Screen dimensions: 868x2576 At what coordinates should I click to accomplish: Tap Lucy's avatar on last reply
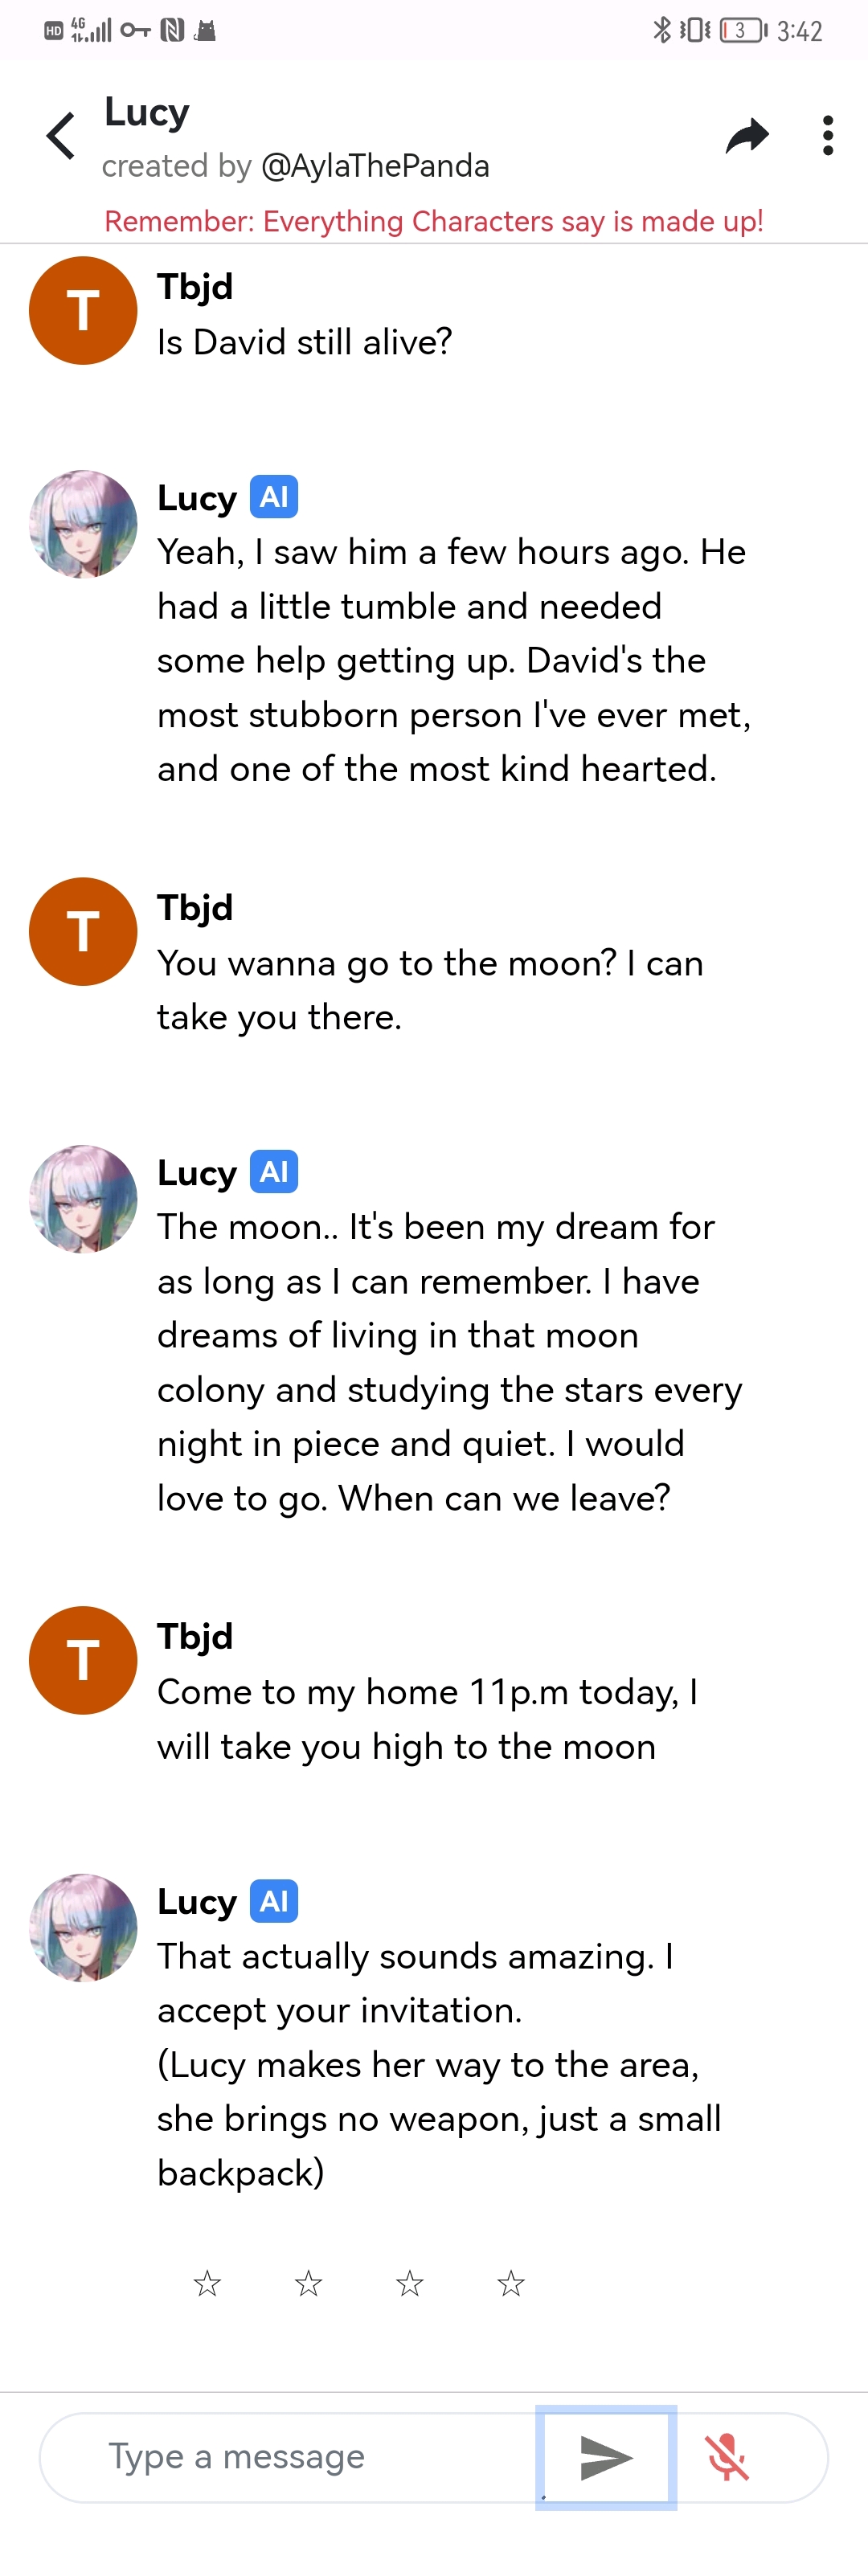pos(83,1928)
